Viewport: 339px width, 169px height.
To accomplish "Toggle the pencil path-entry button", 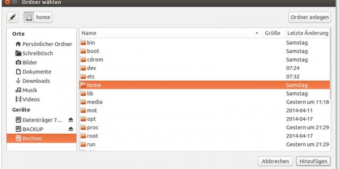I will click(14, 17).
